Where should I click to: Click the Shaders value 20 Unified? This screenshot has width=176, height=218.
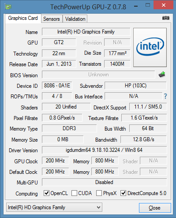(66, 107)
